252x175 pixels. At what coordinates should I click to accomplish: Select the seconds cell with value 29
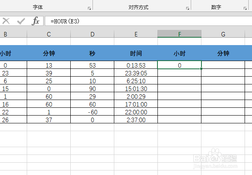tap(92, 96)
